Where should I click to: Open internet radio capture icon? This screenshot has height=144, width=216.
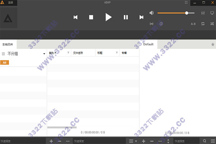point(152,24)
